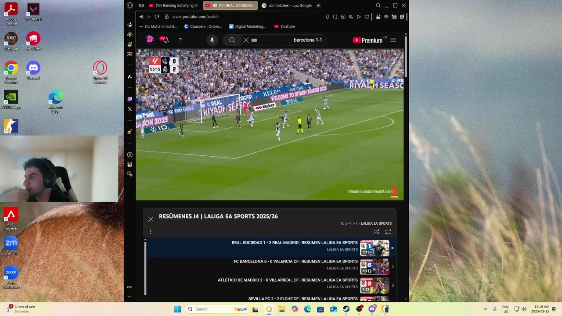Open the YouTube bookmark
Image resolution: width=562 pixels, height=316 pixels.
pyautogui.click(x=285, y=26)
